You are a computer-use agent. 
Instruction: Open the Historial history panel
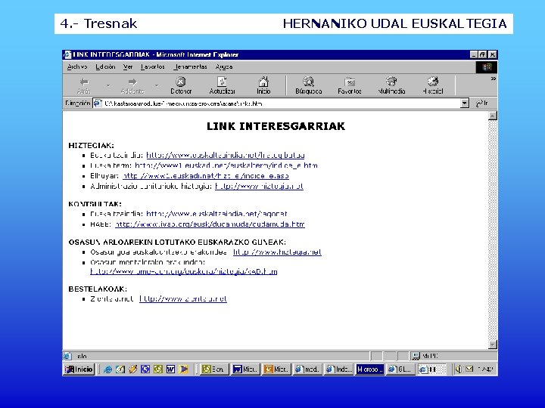coord(433,85)
